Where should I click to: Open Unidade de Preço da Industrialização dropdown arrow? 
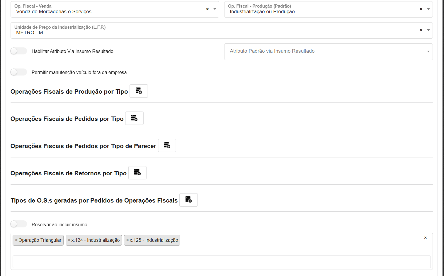[x=428, y=30]
